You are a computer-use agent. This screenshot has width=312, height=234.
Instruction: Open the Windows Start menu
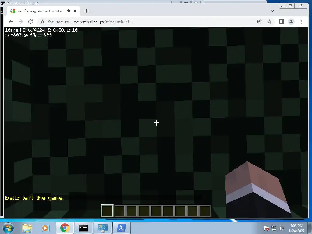click(8, 228)
